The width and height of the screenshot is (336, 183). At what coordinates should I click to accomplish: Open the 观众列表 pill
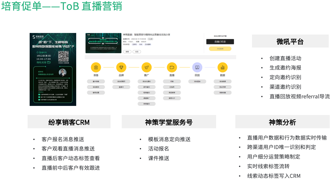(x=223, y=87)
